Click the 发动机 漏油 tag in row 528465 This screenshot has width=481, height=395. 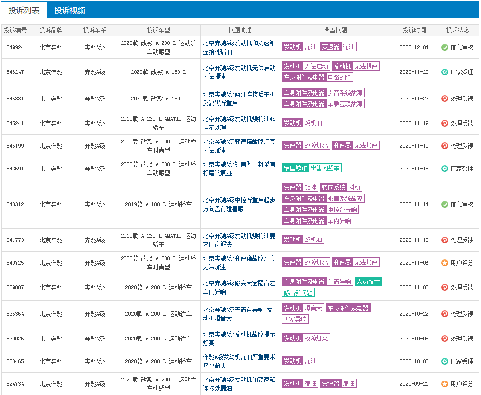(x=300, y=361)
